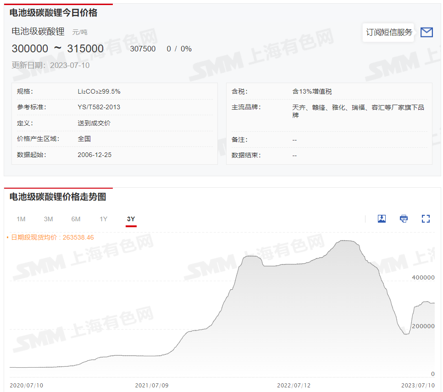
Task: Click the 电池级碳酸锂今日价格 heading
Action: tap(53, 13)
